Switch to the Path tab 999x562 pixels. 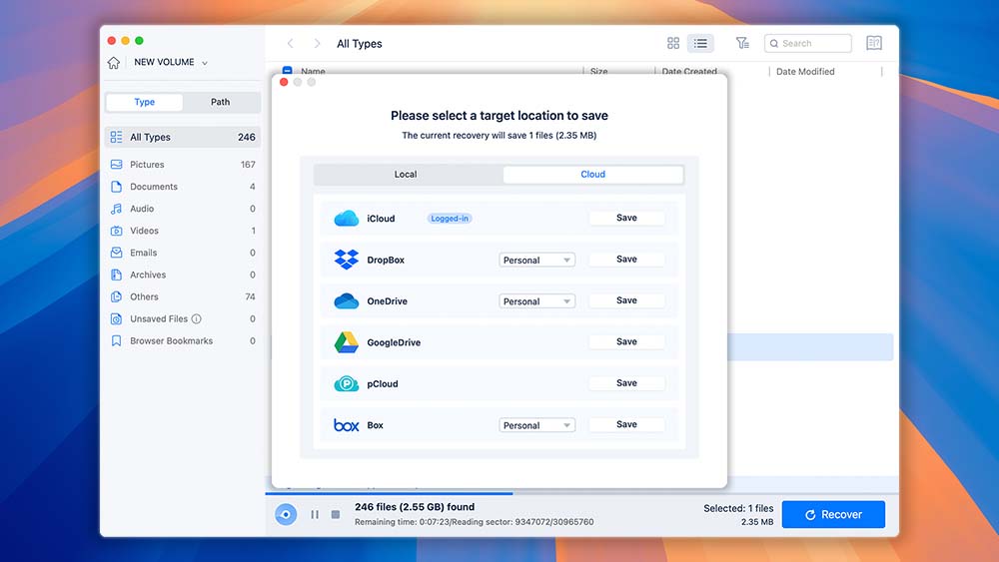(221, 102)
